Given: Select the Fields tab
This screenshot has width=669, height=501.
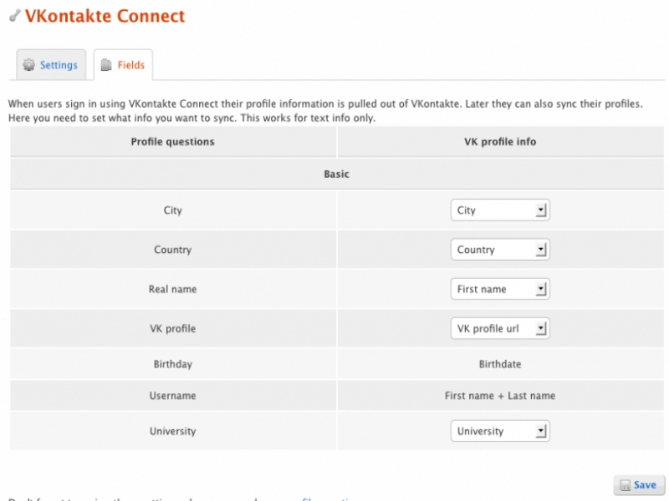Looking at the screenshot, I should 123,65.
